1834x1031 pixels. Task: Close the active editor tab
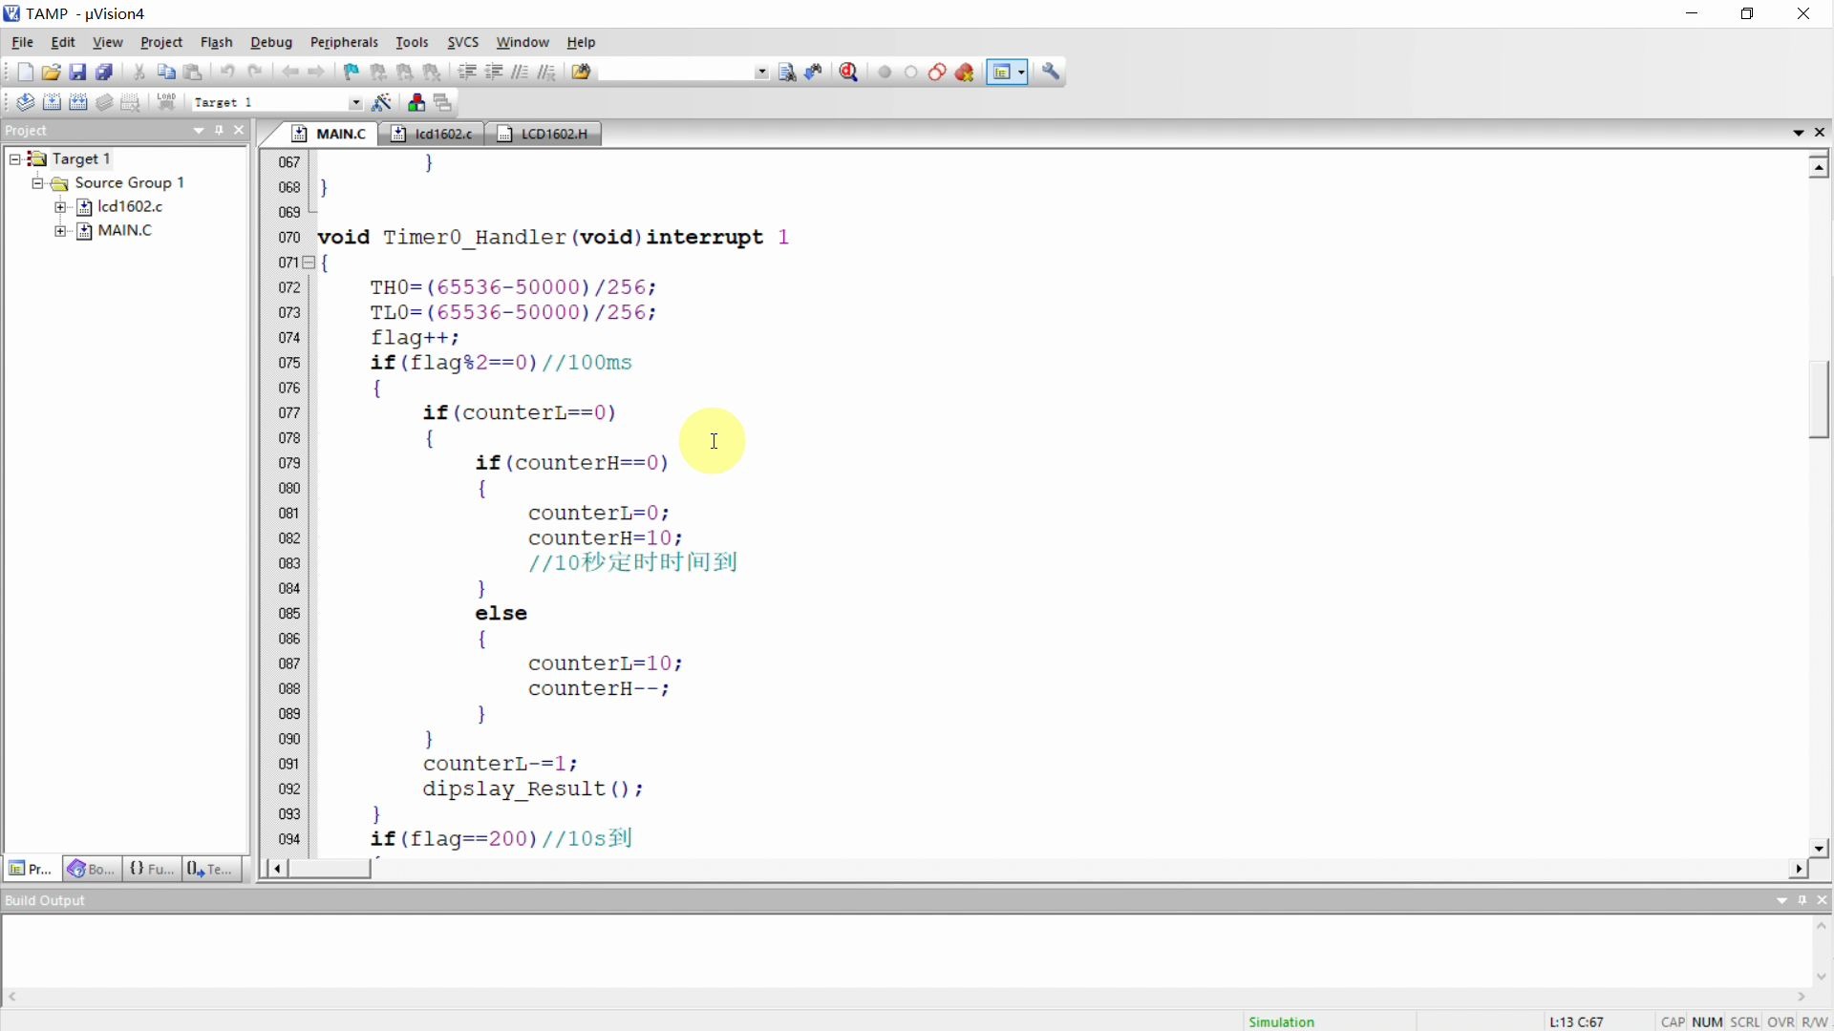(1820, 133)
